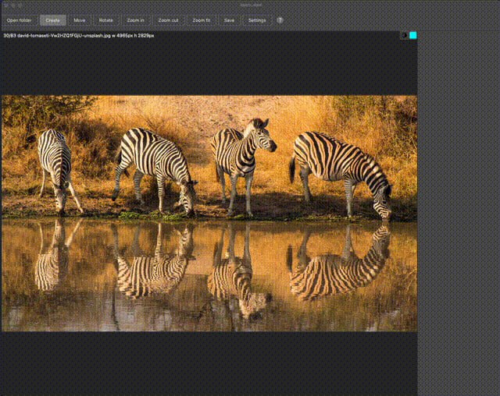The height and width of the screenshot is (396, 500).
Task: Click the Open folder button
Action: [19, 20]
